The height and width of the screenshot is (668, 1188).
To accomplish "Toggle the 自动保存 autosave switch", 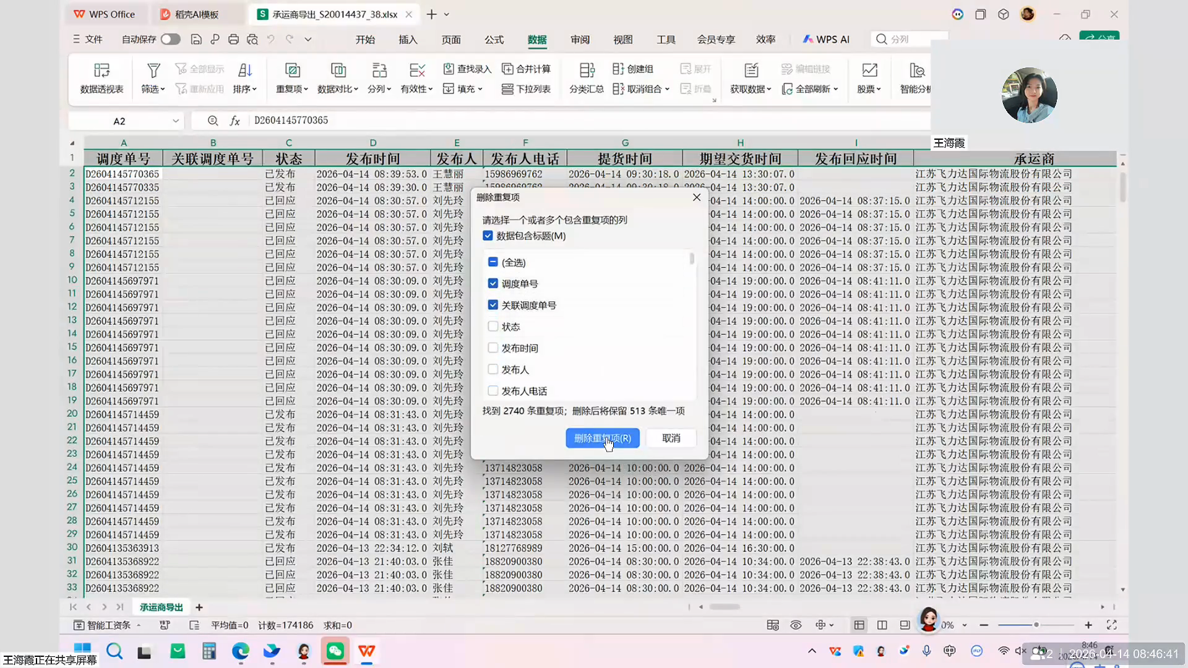I will 170,40.
